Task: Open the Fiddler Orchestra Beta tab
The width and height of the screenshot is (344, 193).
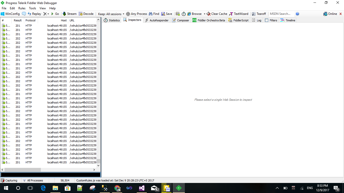Action: tap(209, 20)
